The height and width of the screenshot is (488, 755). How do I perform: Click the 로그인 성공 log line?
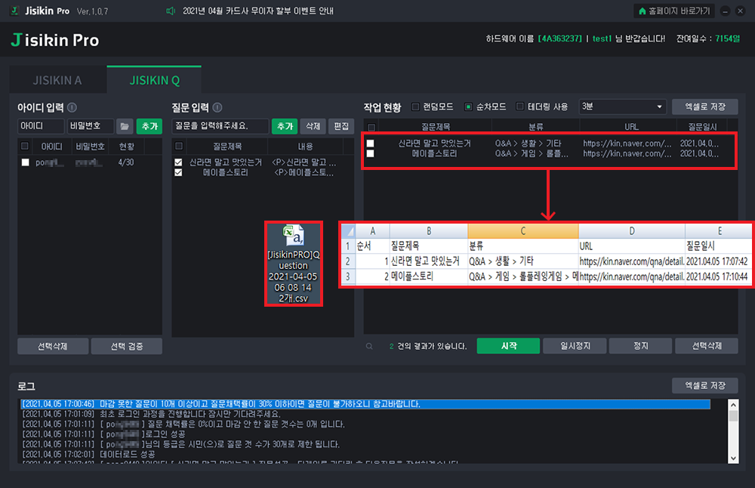pyautogui.click(x=103, y=434)
